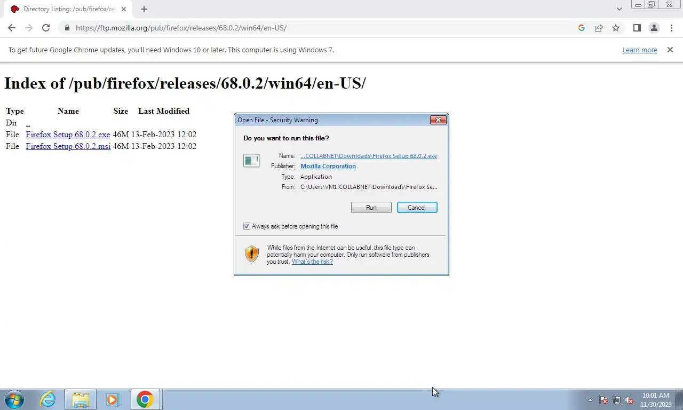Open Windows Media Player from taskbar
The height and width of the screenshot is (410, 683).
click(113, 399)
